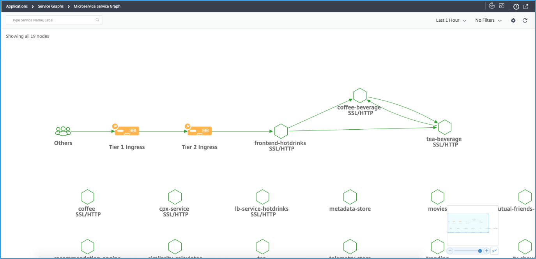Click the Others users group icon
The height and width of the screenshot is (259, 536).
tap(63, 131)
